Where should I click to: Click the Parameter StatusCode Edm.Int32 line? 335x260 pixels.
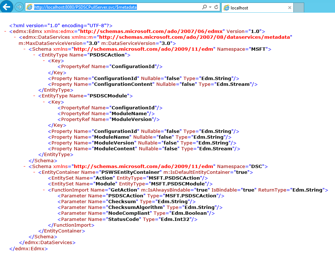127,219
